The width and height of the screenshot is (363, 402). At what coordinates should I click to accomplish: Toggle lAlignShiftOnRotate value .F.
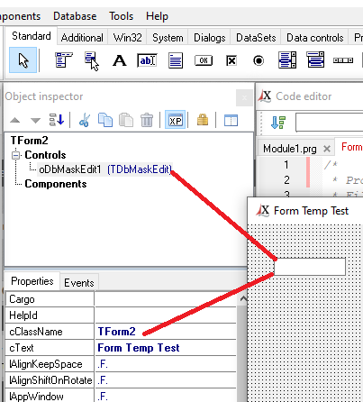[x=166, y=380]
